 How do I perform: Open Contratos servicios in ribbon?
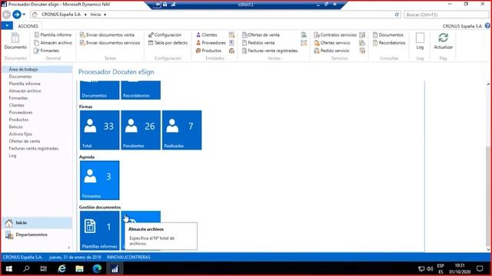(x=335, y=34)
